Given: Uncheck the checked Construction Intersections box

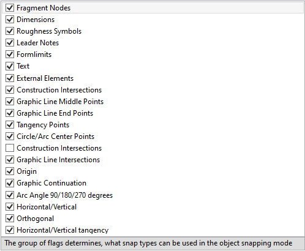Looking at the screenshot, I should (10, 90).
